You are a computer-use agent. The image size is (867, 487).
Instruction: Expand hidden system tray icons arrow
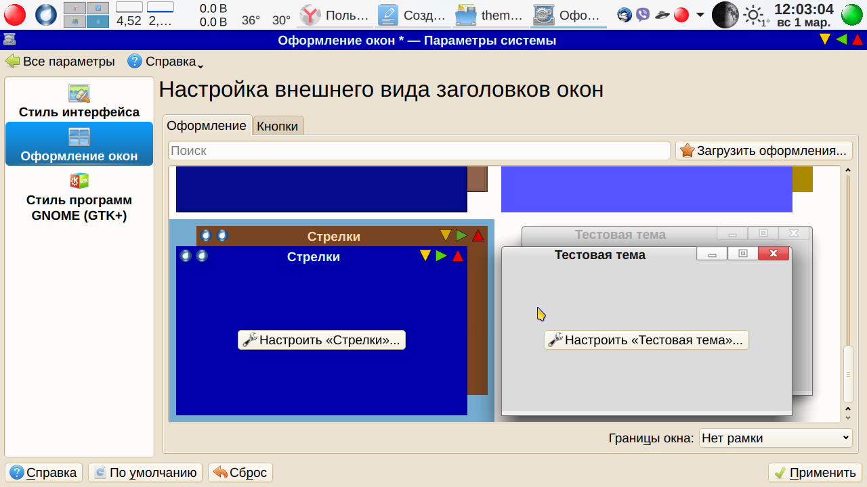pos(700,15)
